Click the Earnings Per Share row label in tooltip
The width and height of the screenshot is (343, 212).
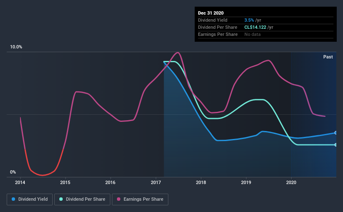[x=218, y=34]
